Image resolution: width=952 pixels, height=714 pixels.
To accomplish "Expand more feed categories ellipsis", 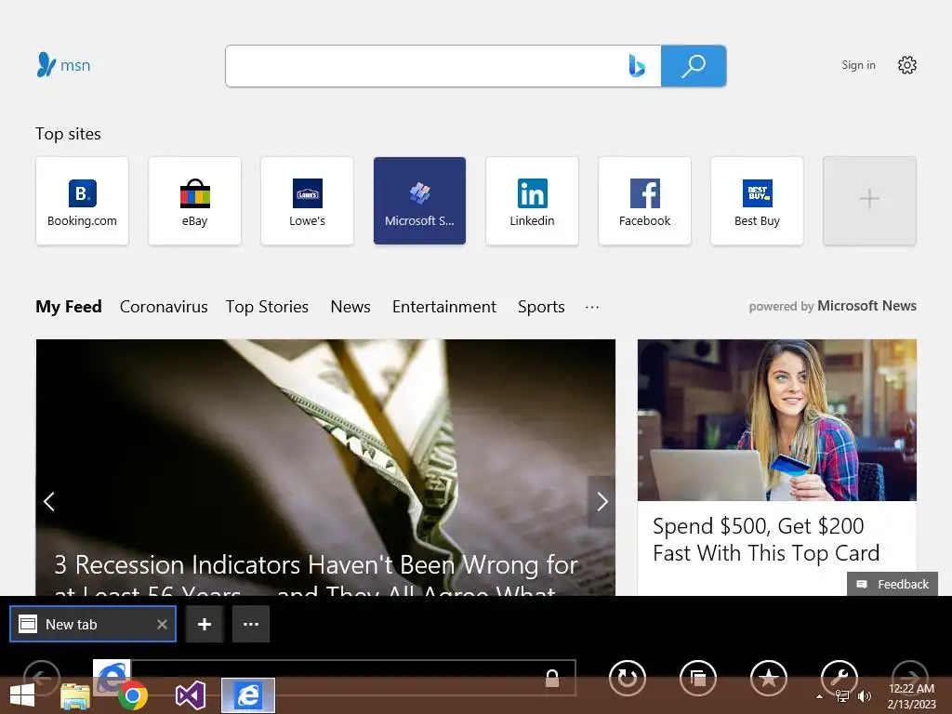I will (x=592, y=307).
